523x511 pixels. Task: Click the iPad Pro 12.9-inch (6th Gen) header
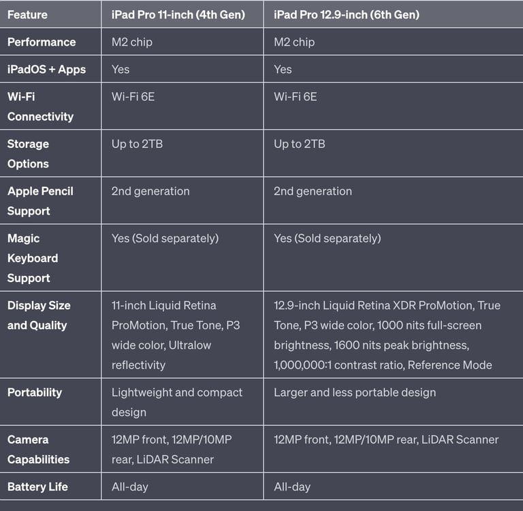(x=347, y=14)
